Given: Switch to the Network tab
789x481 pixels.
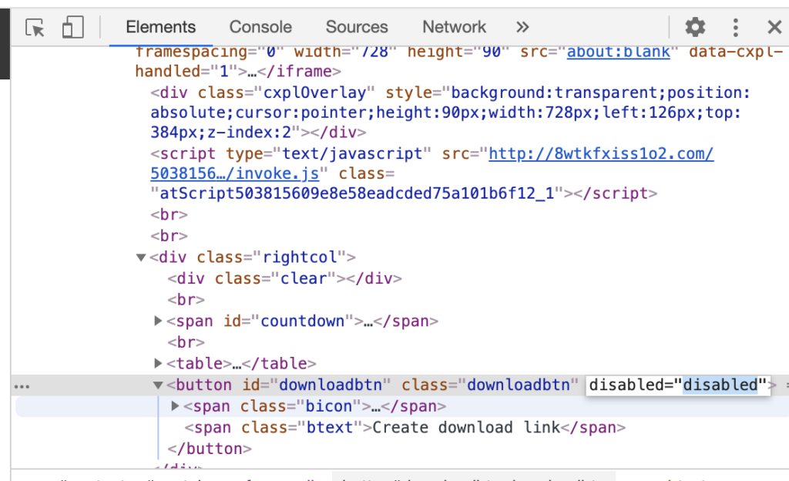Looking at the screenshot, I should tap(454, 27).
